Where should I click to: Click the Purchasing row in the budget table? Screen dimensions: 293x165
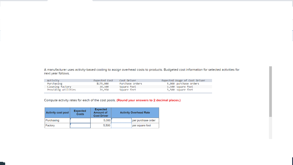[86, 84]
